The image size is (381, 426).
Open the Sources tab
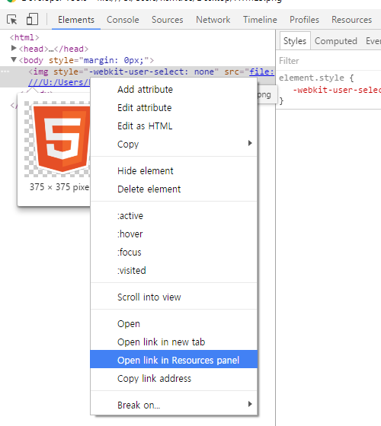click(x=168, y=20)
